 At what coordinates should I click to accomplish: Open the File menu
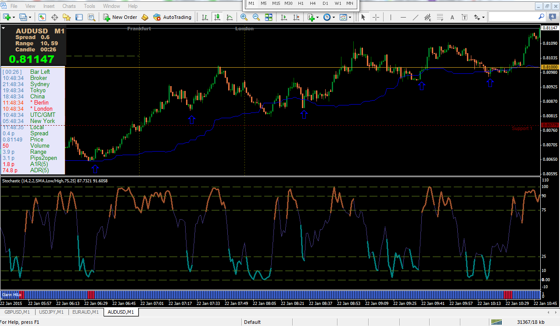pos(14,6)
